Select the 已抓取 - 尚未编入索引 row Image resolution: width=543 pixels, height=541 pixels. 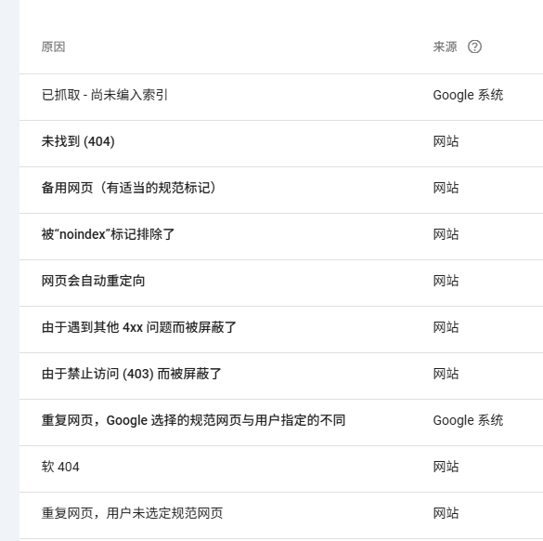pos(281,97)
